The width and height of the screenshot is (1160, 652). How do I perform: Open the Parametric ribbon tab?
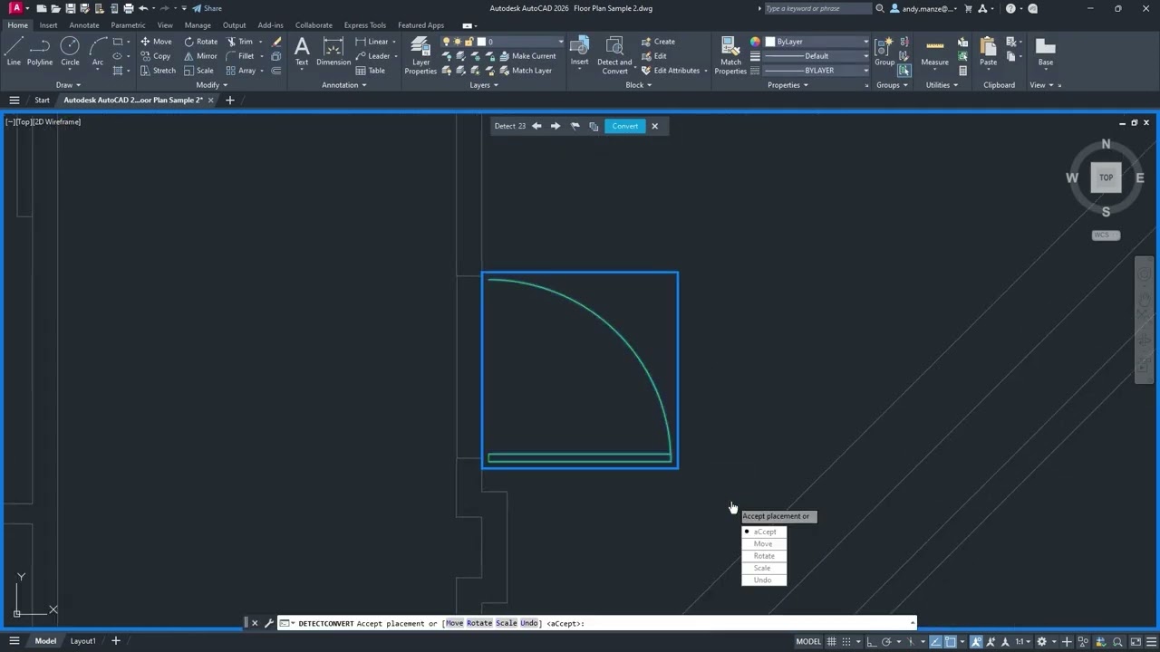[x=128, y=25]
